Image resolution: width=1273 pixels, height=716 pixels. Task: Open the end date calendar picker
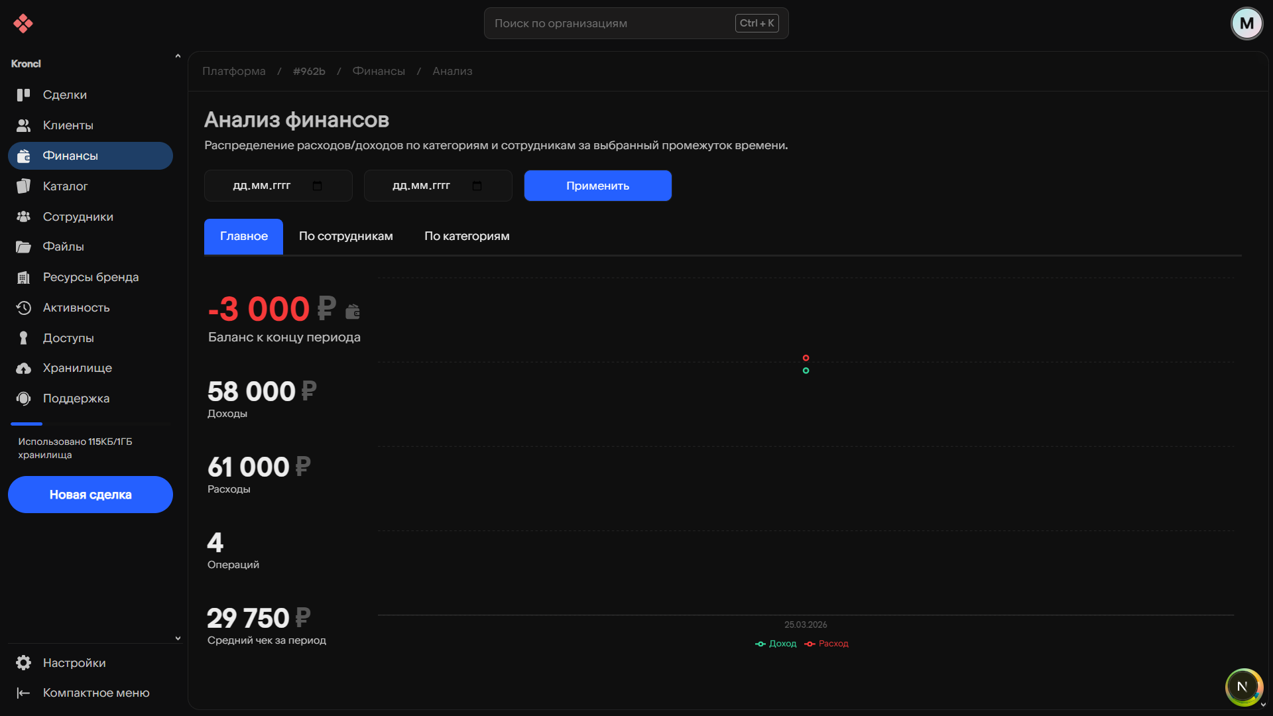[x=477, y=186]
